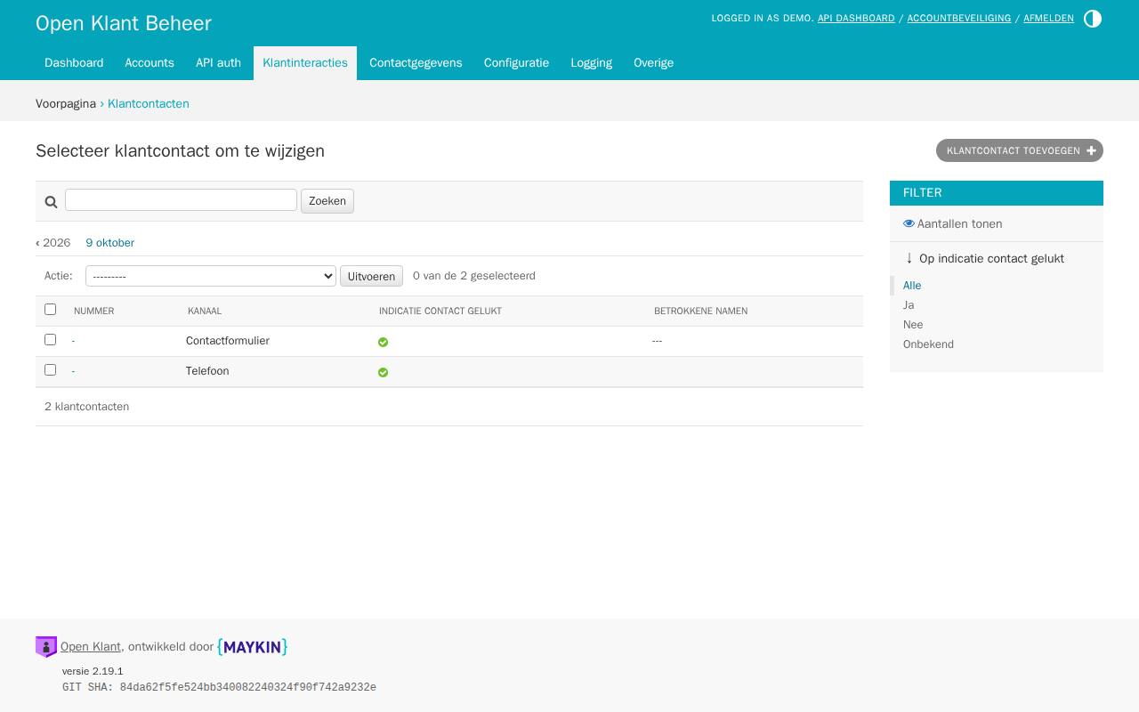1139x712 pixels.
Task: Select the 9 oktober date link
Action: tap(110, 243)
